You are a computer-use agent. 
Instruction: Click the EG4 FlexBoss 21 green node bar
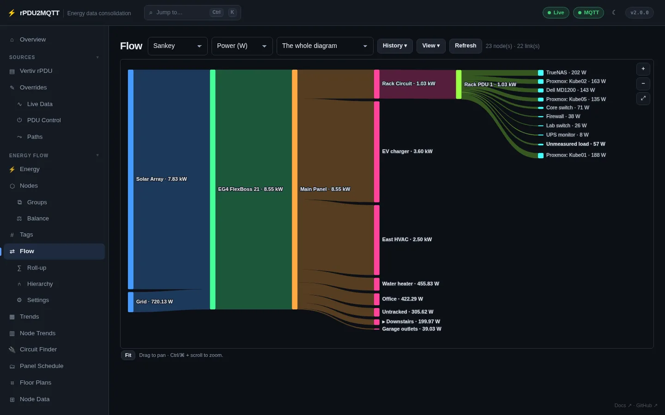212,190
